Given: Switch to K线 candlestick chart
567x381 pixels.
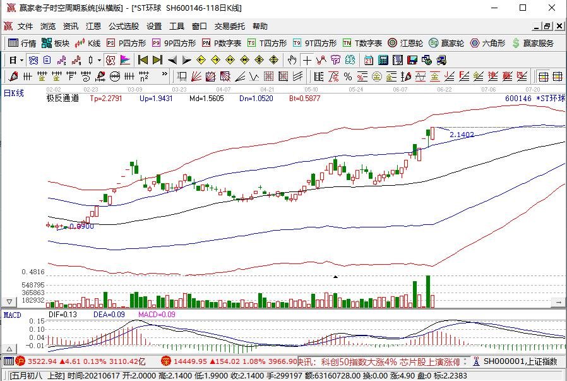Looking at the screenshot, I should tap(88, 44).
